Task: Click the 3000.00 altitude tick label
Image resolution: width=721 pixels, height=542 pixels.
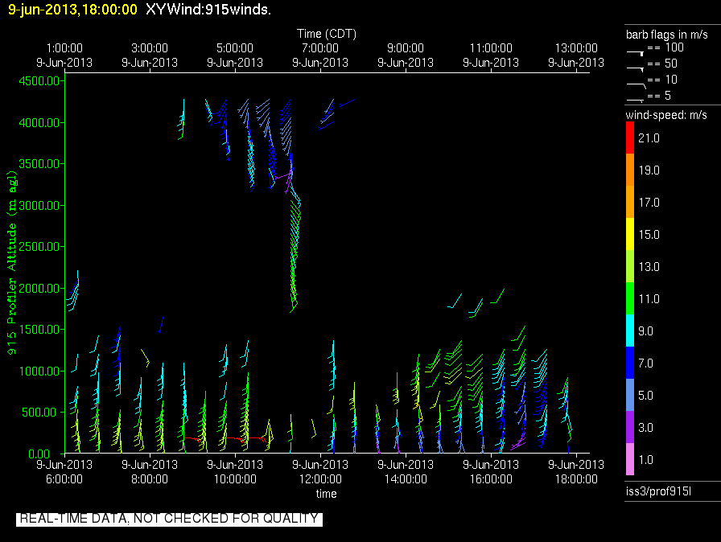Action: pos(39,205)
